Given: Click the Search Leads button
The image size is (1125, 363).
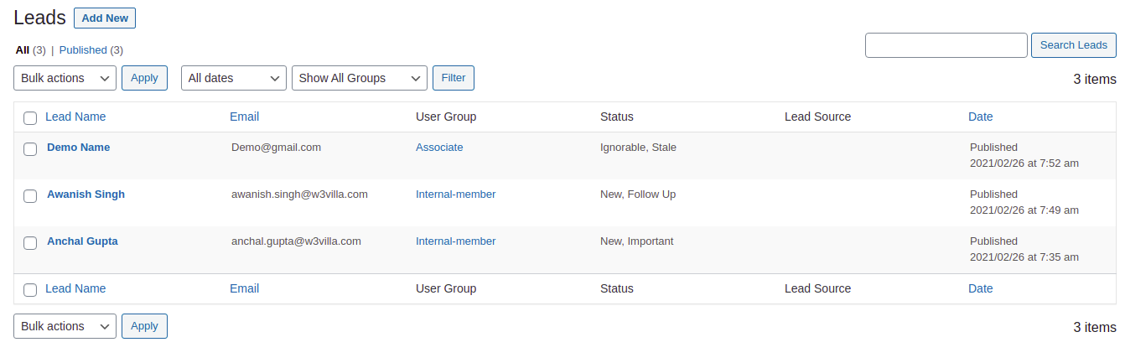Looking at the screenshot, I should tap(1073, 45).
